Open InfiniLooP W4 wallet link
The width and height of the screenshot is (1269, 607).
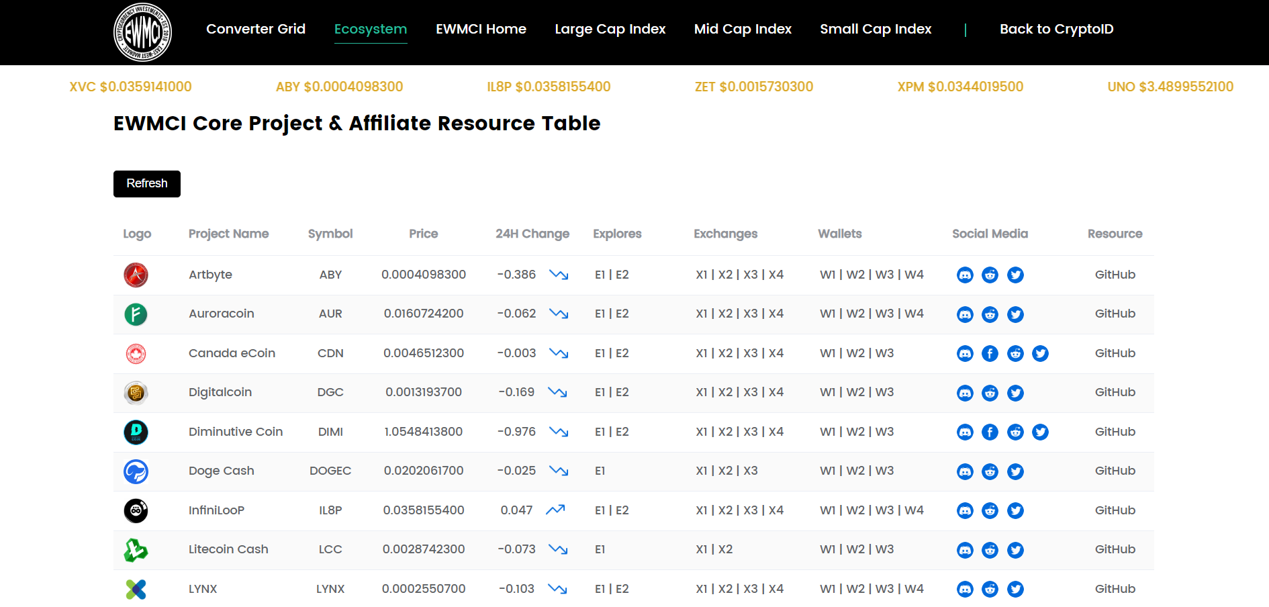click(914, 510)
